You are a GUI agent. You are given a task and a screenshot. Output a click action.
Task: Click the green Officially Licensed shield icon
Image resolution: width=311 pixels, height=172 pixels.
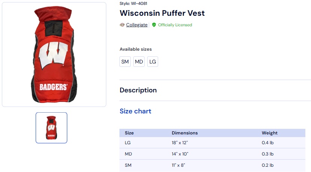point(154,25)
